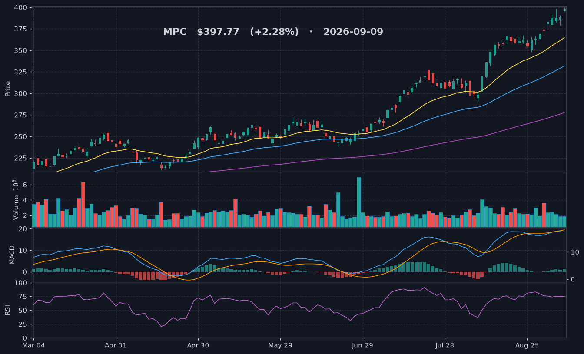Click the $397.77 price in the title

coord(218,32)
